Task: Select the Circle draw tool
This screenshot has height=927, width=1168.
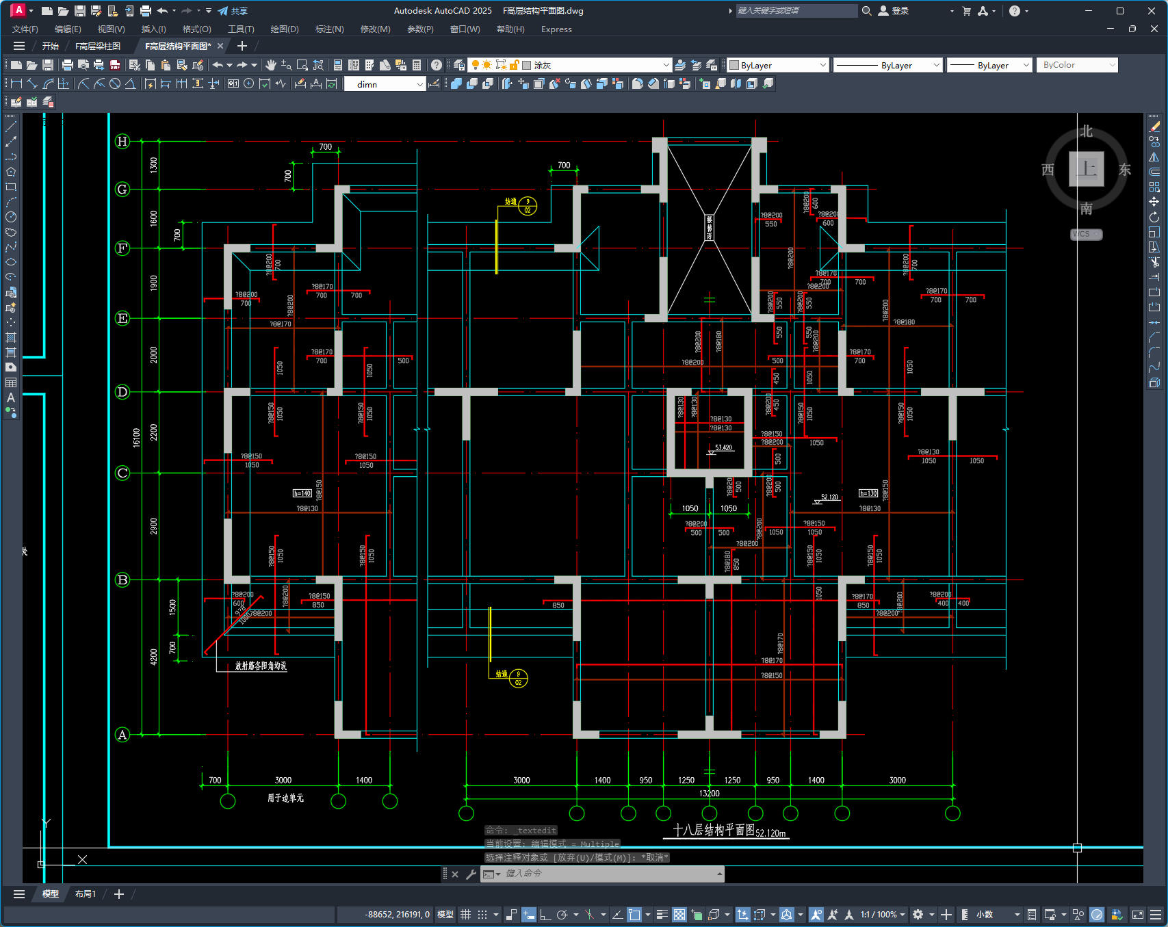Action: click(x=11, y=217)
